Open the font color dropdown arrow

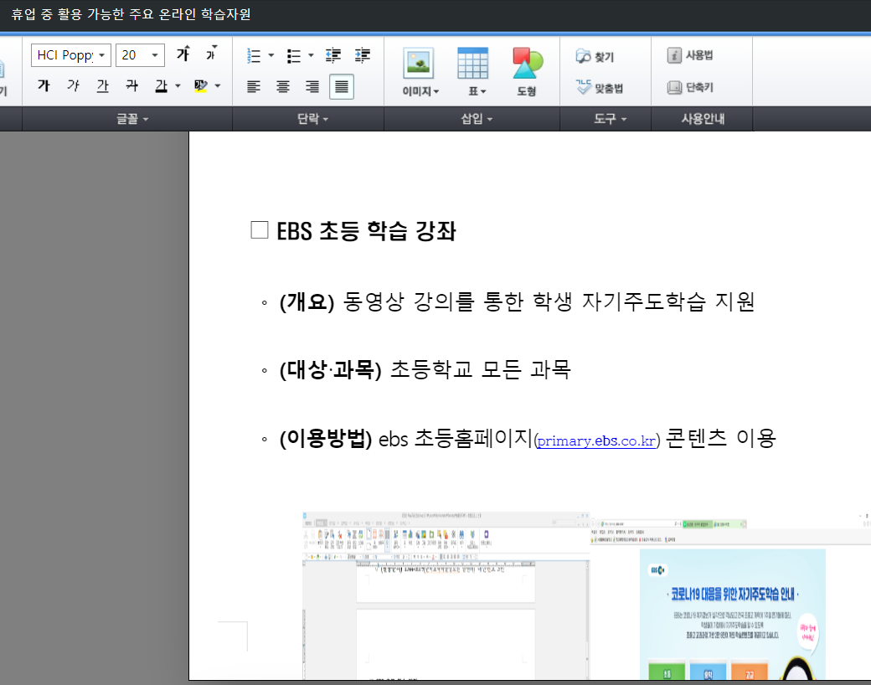click(178, 85)
